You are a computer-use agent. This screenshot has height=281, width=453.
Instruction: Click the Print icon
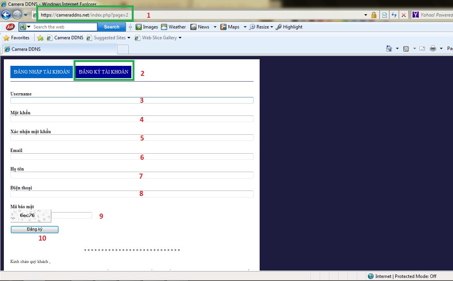coord(433,49)
